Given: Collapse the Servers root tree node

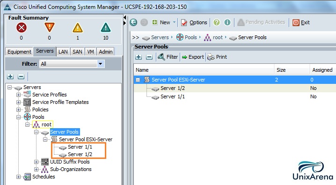Looking at the screenshot, I should 9,87.
